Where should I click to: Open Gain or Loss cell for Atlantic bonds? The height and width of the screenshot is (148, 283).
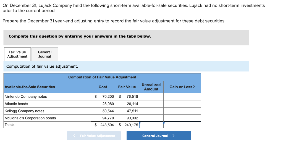[182, 104]
